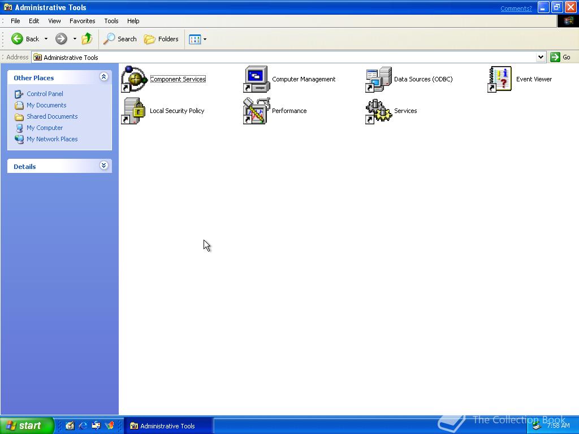Viewport: 579px width, 434px height.
Task: Open the My Network Places link
Action: (52, 139)
